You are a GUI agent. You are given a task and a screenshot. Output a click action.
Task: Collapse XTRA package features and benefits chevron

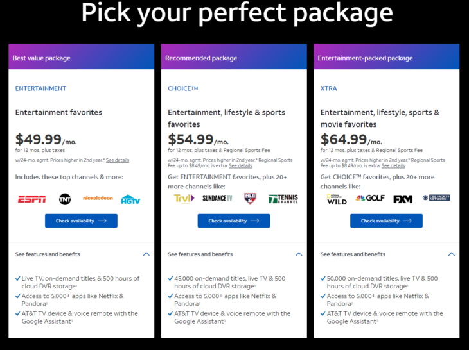[x=452, y=254]
